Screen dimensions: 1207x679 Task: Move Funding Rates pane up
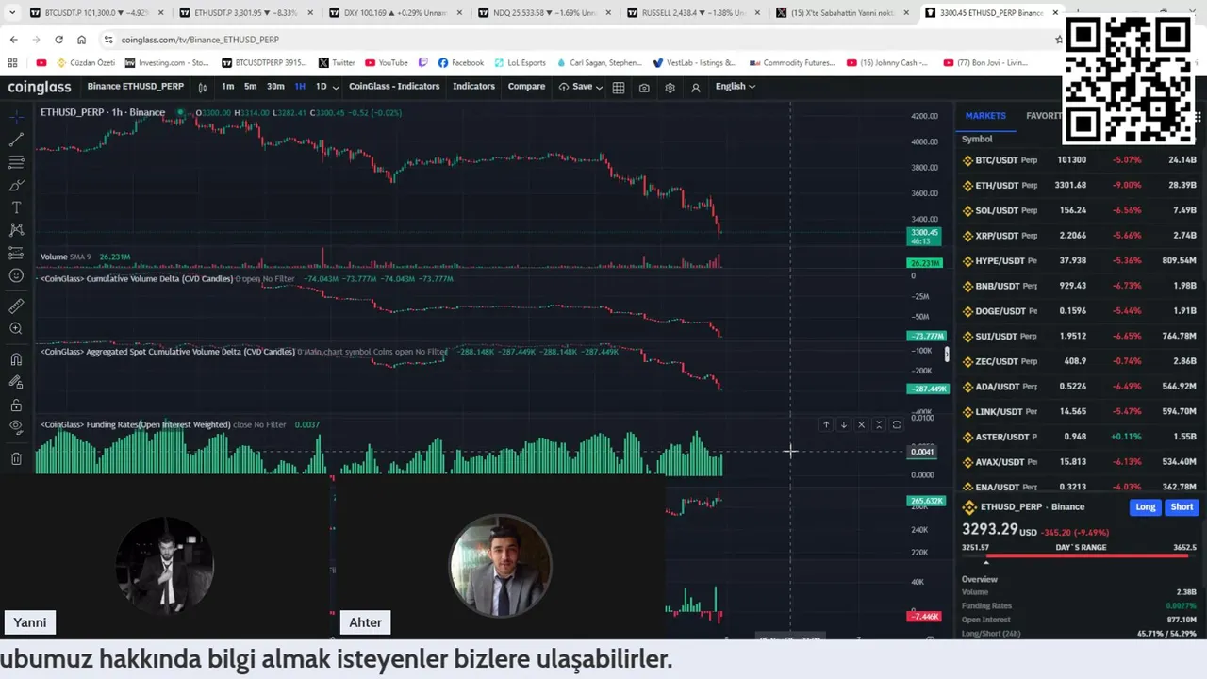pyautogui.click(x=826, y=424)
